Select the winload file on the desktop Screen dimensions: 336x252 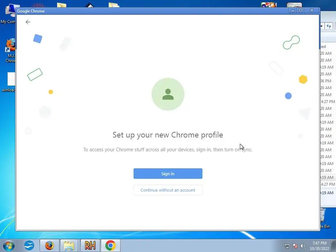[x=9, y=82]
